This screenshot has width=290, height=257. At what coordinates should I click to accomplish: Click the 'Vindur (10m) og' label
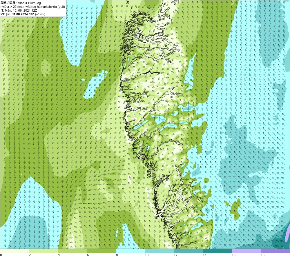click(29, 3)
